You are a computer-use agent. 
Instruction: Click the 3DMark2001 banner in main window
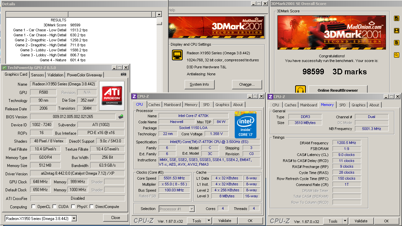click(216, 26)
